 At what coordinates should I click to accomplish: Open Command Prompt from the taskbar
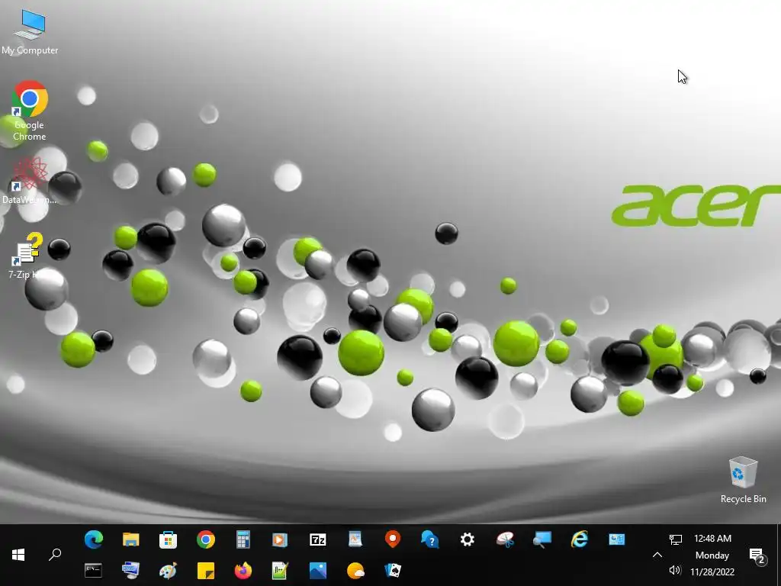coord(93,571)
